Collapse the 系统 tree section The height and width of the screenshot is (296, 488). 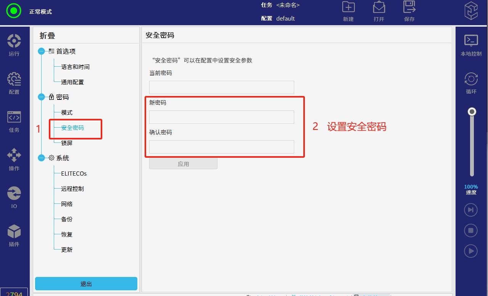pos(42,158)
